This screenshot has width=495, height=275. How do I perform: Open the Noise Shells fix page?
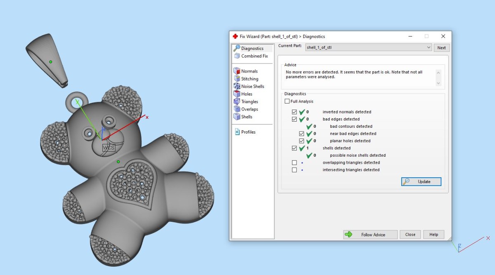(237, 86)
